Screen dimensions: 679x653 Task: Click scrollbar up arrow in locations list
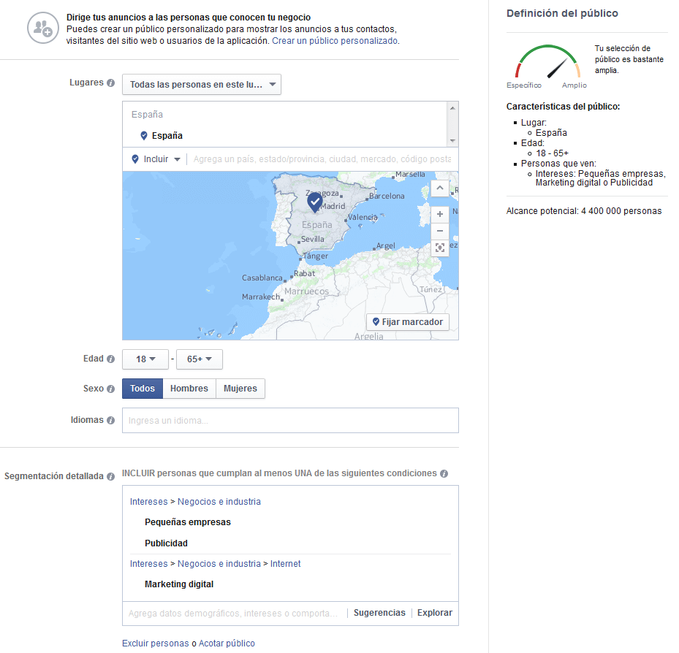coord(452,108)
